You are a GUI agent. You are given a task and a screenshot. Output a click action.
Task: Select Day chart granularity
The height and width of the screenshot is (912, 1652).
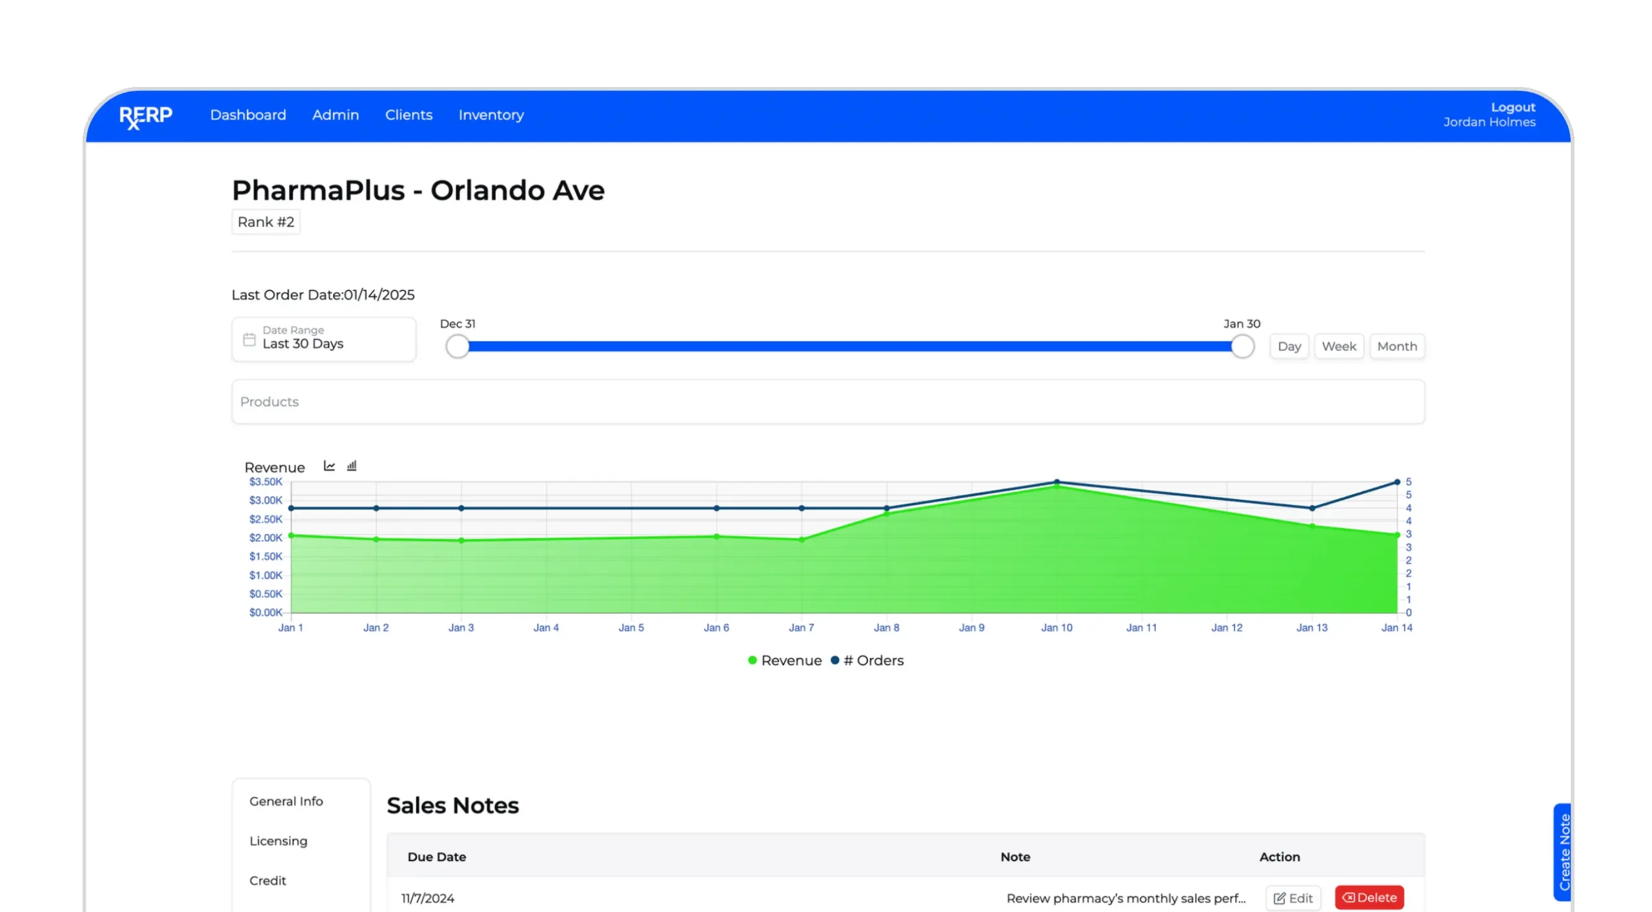(1289, 346)
